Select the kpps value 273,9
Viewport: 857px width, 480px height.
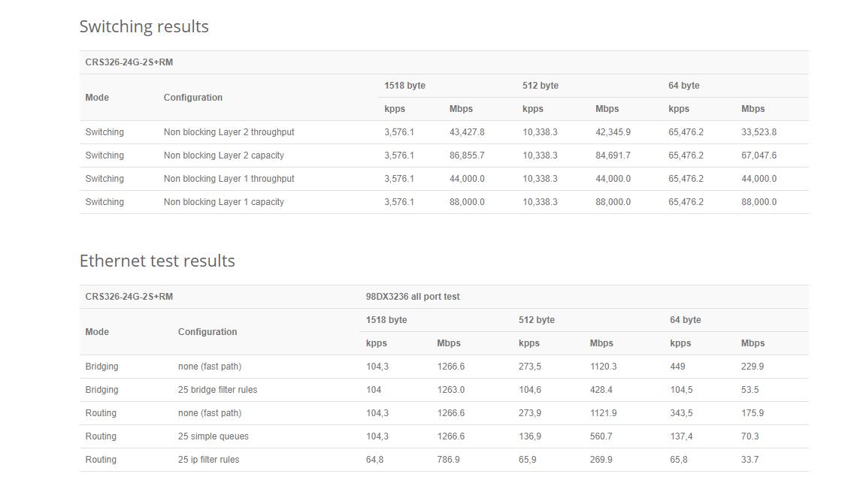click(530, 413)
